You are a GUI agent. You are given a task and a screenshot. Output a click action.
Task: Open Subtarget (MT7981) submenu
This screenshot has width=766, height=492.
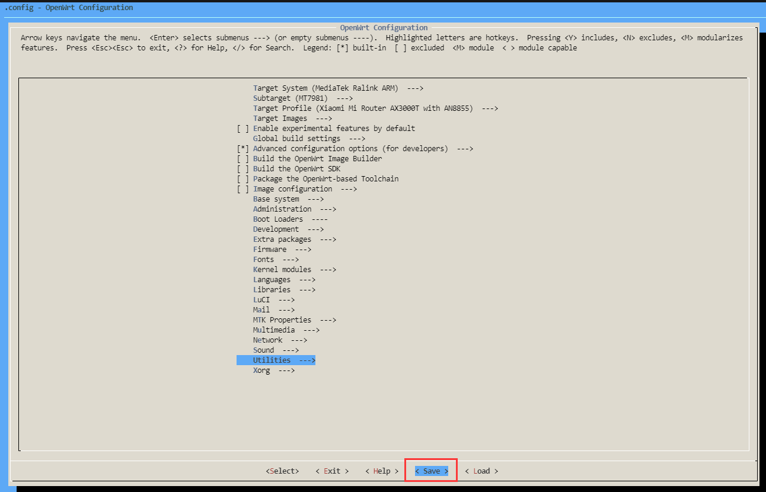tap(303, 98)
